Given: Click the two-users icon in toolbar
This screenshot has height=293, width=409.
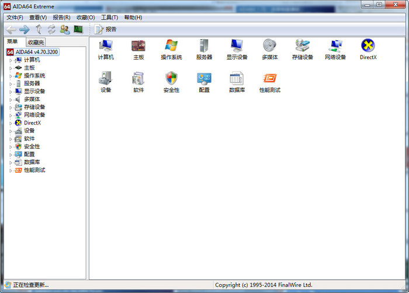Looking at the screenshot, I should [64, 29].
